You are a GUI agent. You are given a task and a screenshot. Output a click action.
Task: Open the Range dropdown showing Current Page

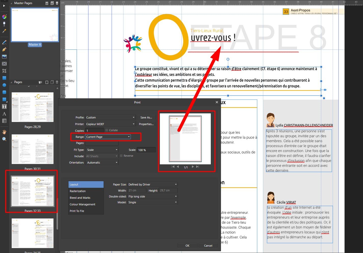pyautogui.click(x=108, y=137)
